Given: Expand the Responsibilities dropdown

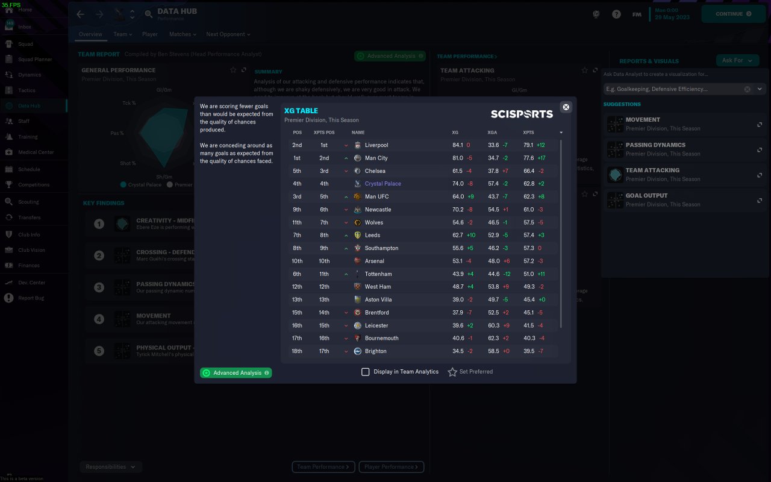Looking at the screenshot, I should tap(111, 467).
